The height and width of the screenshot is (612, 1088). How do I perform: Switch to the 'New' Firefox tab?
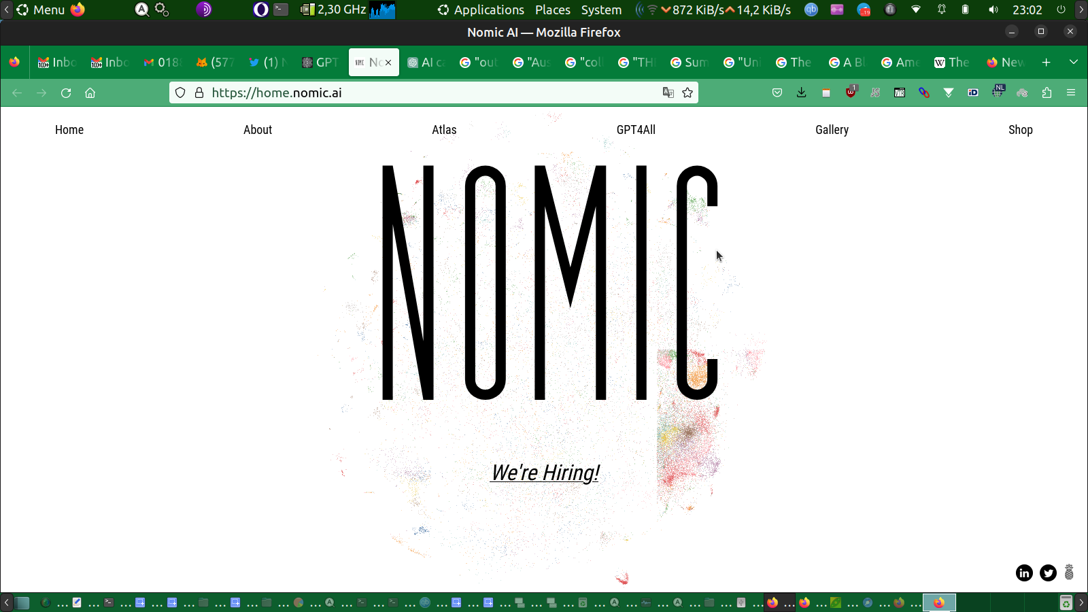(1005, 63)
